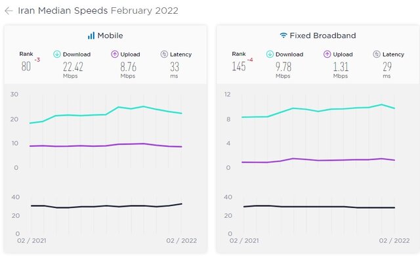Click the Fixed Broadband upload icon
Image resolution: width=420 pixels, height=256 pixels.
tap(327, 54)
